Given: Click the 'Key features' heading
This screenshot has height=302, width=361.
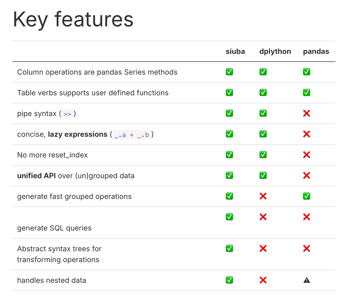Looking at the screenshot, I should [x=73, y=19].
